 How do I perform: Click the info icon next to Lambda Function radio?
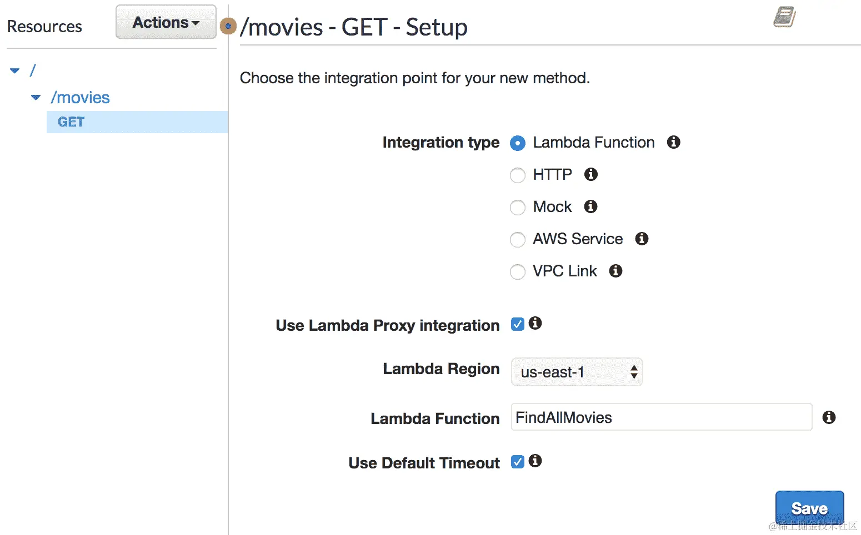(x=673, y=142)
